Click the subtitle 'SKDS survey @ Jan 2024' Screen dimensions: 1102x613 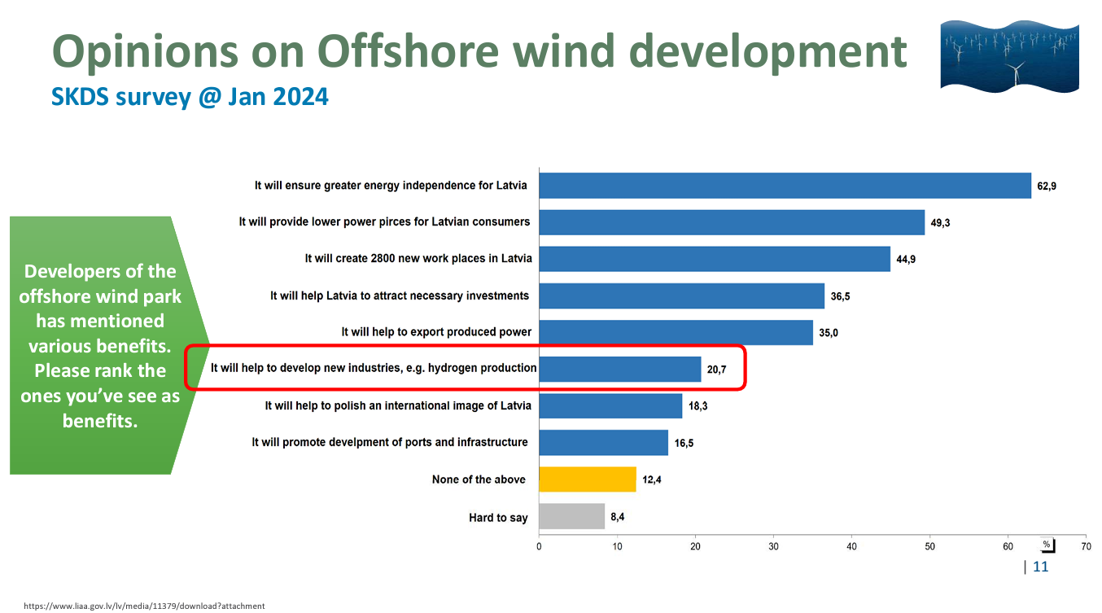(x=190, y=97)
